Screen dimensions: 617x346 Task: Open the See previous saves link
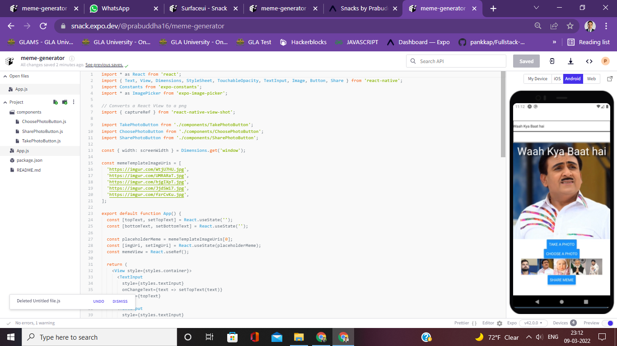[105, 65]
